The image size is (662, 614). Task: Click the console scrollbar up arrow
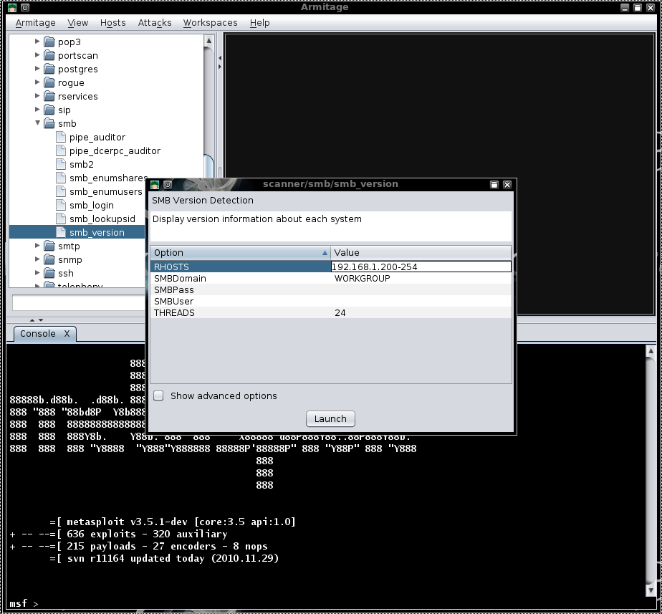pos(651,351)
